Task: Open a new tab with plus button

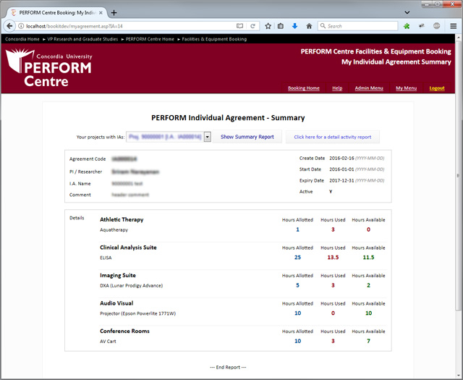Action: 114,12
